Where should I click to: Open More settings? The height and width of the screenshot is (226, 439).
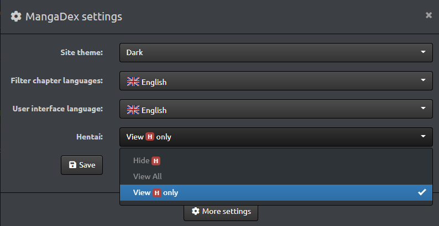point(221,211)
